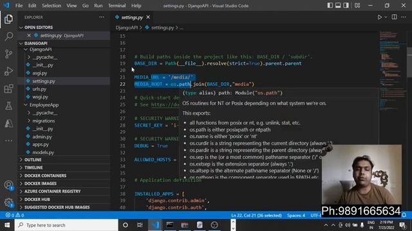Open the Testing flask view
This screenshot has height=231, width=412.
8,106
